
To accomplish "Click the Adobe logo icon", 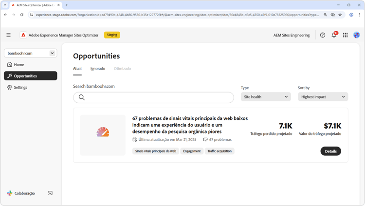I will [23, 35].
